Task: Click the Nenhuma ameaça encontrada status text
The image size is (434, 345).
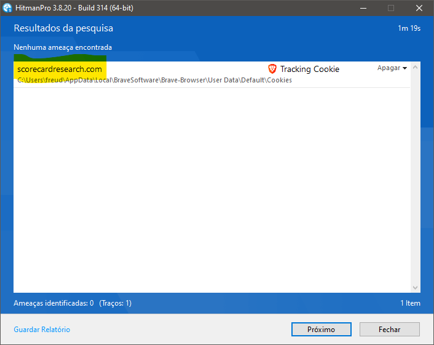Action: click(x=63, y=47)
